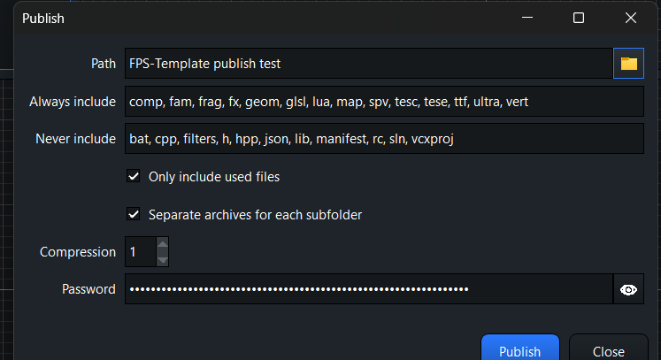Click the Compression value field
Image resolution: width=661 pixels, height=360 pixels.
[139, 252]
